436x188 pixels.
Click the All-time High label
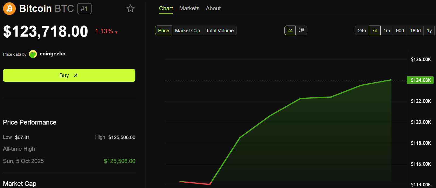(x=19, y=149)
